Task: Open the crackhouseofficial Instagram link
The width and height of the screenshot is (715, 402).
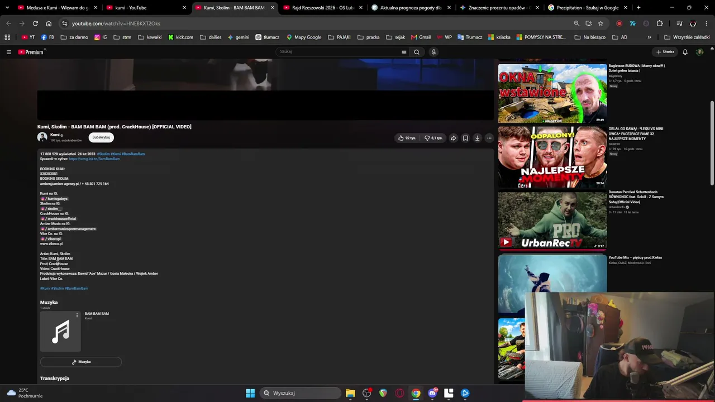Action: point(58,219)
